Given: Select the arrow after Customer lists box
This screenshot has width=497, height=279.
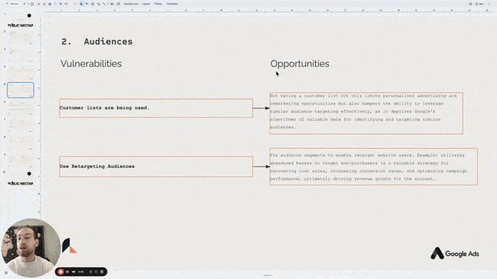Looking at the screenshot, I should (x=261, y=108).
